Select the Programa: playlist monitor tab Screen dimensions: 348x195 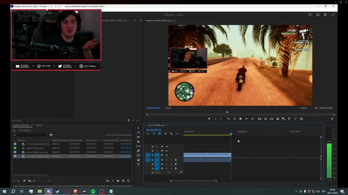pyautogui.click(x=159, y=21)
